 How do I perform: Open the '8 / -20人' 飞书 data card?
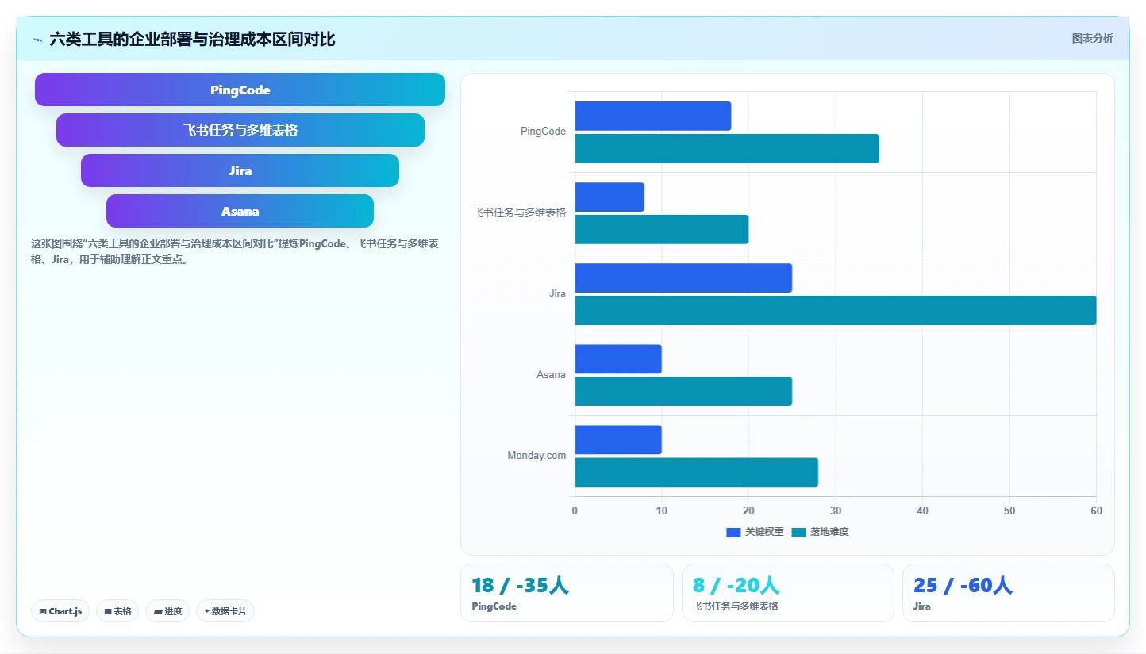(x=788, y=593)
